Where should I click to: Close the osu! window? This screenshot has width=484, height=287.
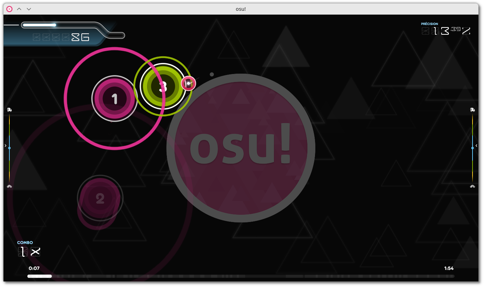coord(9,9)
